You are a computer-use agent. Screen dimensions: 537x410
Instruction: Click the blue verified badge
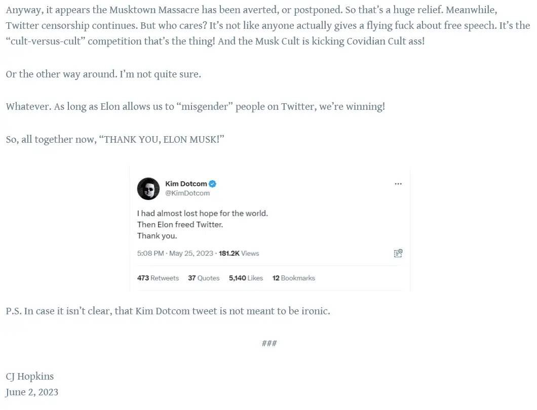213,184
